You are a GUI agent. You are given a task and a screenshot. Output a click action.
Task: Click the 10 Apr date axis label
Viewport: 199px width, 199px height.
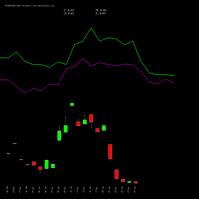click(x=71, y=189)
